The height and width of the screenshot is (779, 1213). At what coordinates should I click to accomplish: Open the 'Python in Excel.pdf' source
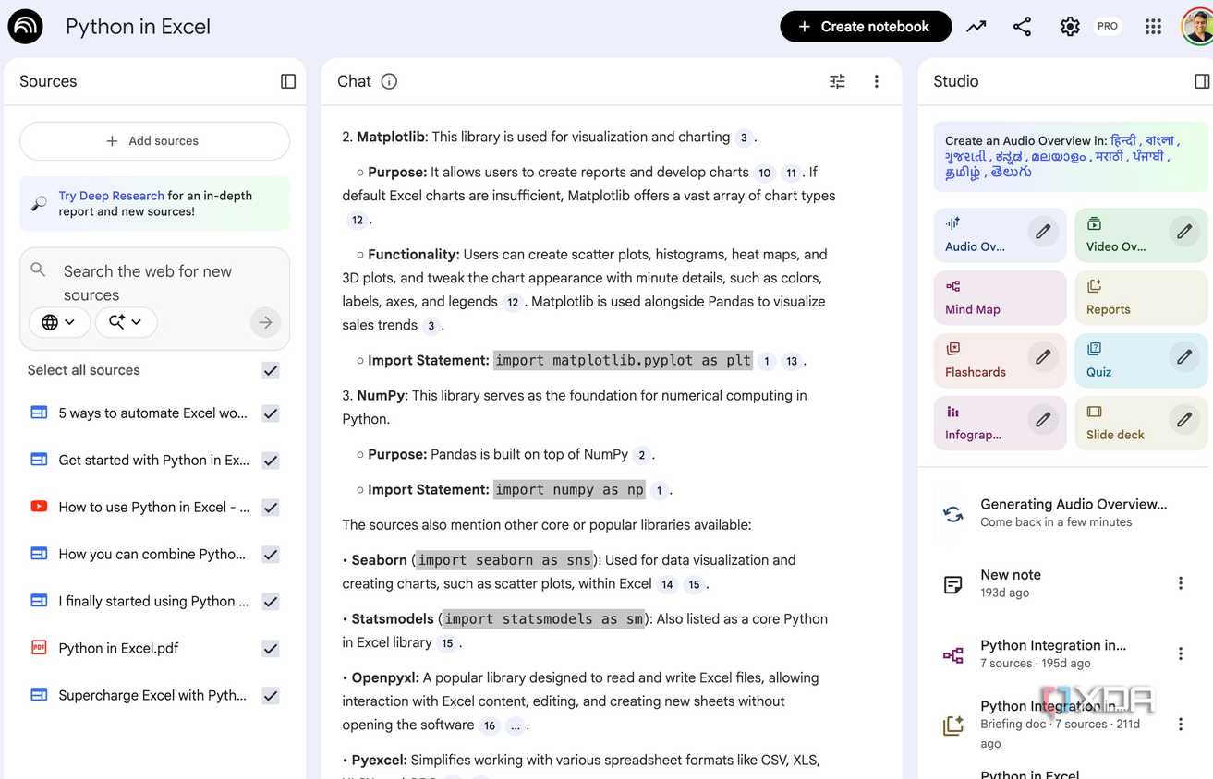pyautogui.click(x=118, y=648)
